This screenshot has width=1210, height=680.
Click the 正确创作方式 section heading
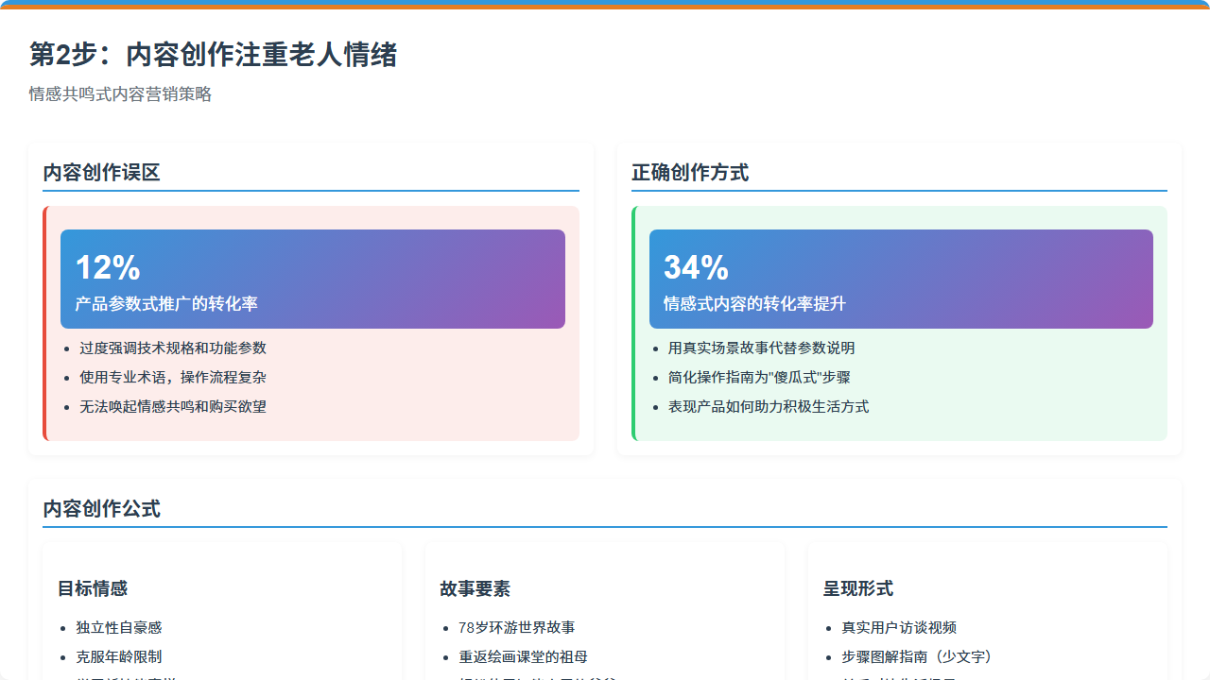coord(690,173)
